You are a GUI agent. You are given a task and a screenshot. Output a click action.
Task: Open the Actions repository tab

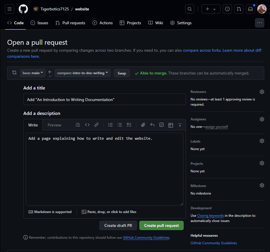[x=102, y=23]
